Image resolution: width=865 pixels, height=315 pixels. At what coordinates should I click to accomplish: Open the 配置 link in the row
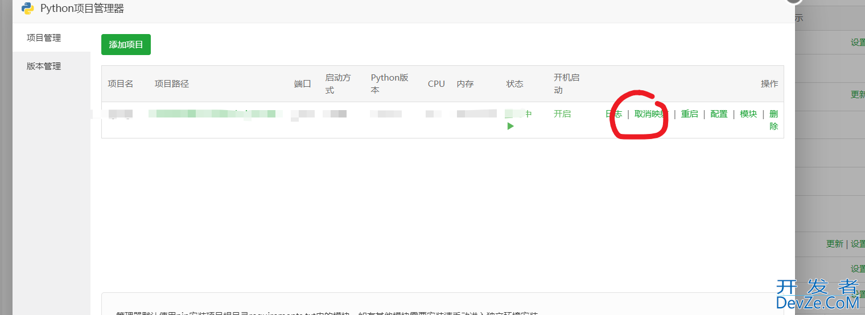point(719,114)
